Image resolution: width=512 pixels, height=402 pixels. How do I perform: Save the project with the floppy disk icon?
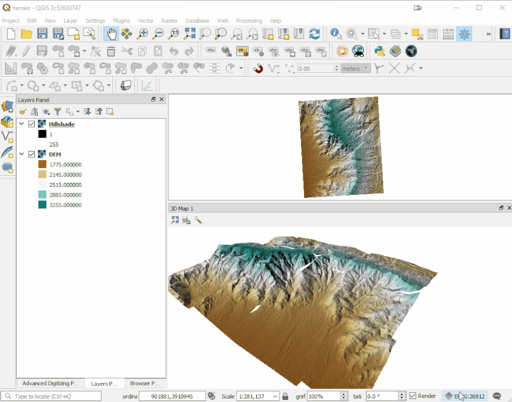(x=42, y=34)
